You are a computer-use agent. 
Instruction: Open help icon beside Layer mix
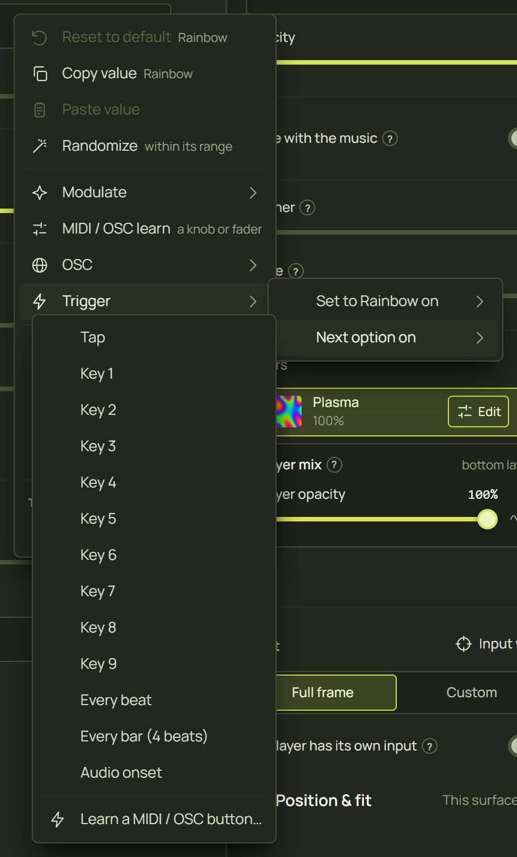334,465
